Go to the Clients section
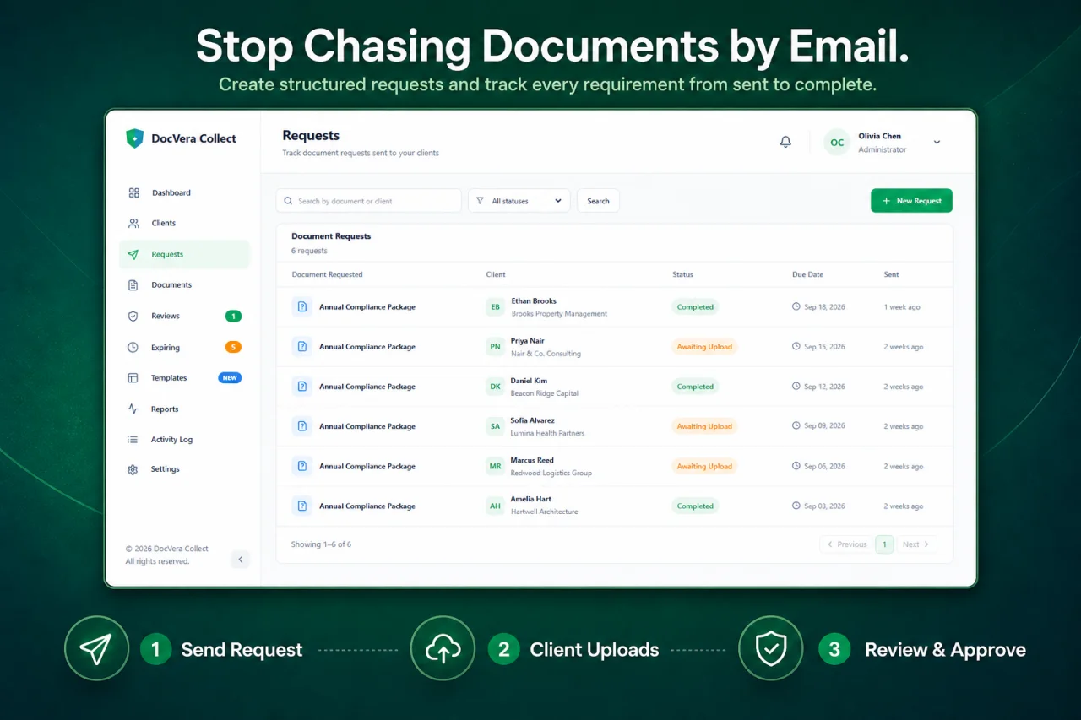This screenshot has width=1081, height=720. pyautogui.click(x=185, y=224)
